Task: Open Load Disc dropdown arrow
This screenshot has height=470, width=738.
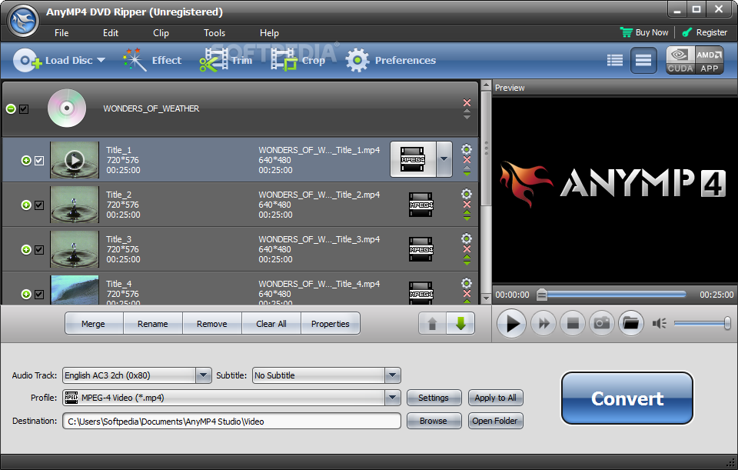Action: point(101,60)
